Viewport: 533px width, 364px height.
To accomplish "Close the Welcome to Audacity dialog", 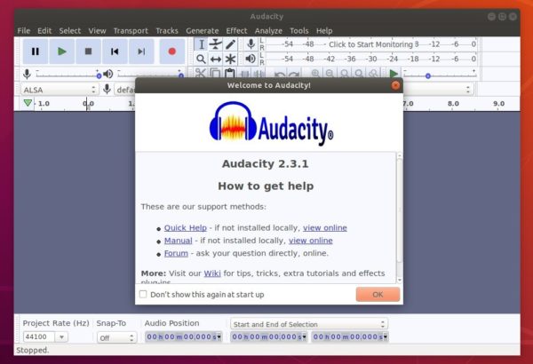I will pyautogui.click(x=395, y=85).
